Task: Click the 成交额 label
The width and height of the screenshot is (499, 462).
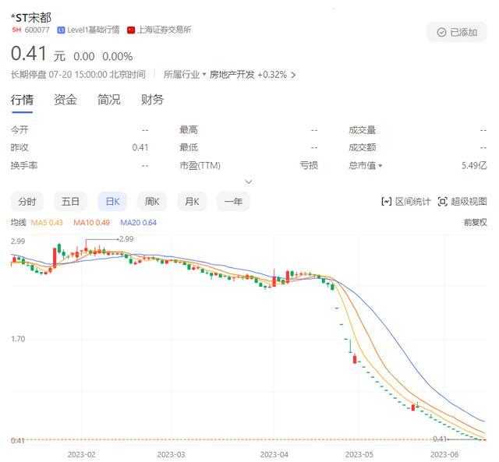Action: 362,148
